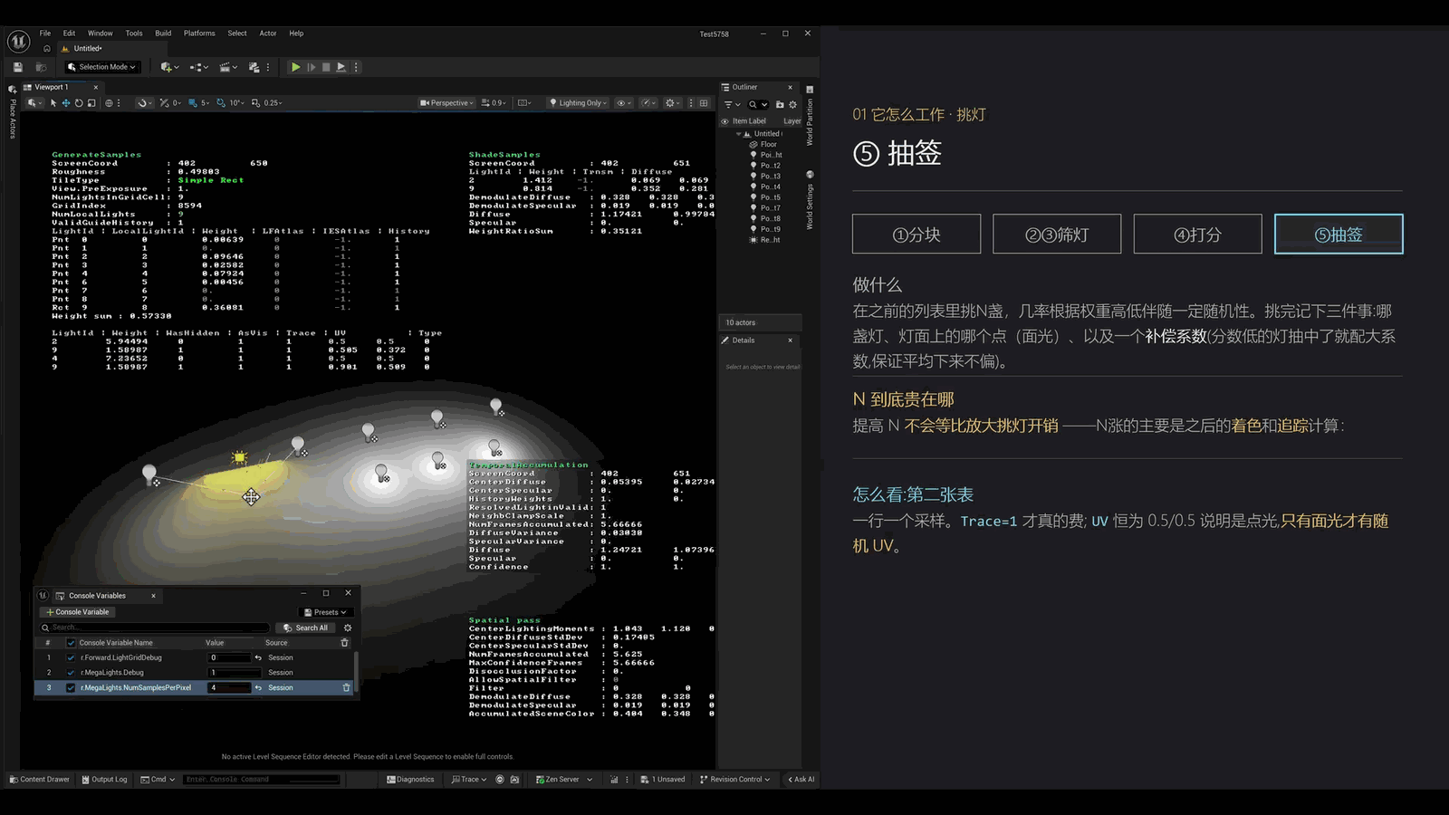Open World Settings side tab
Viewport: 1449px width, 815px height.
[810, 200]
